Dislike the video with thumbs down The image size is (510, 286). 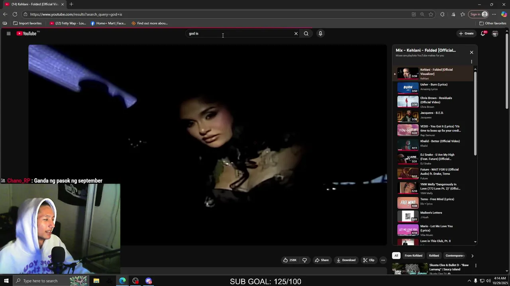[305, 260]
